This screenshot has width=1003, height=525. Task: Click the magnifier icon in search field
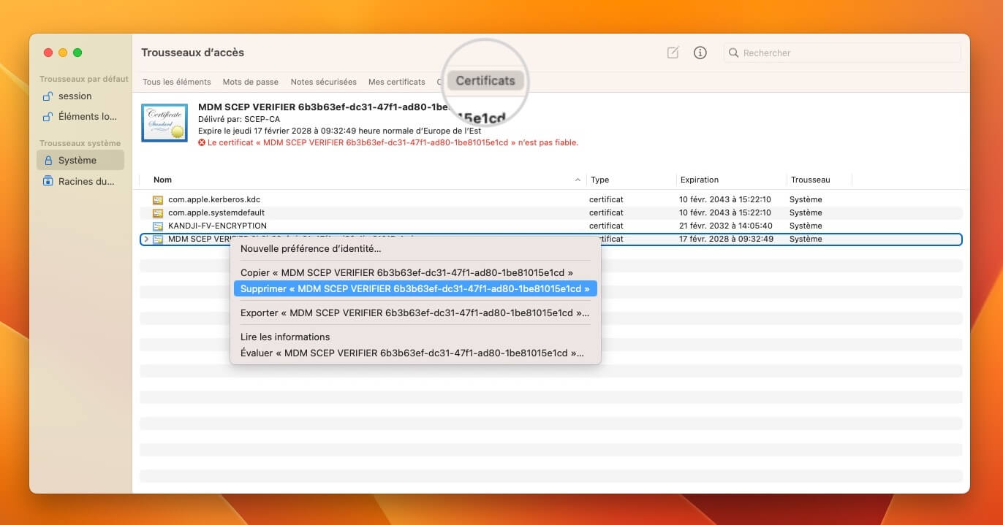pyautogui.click(x=733, y=53)
